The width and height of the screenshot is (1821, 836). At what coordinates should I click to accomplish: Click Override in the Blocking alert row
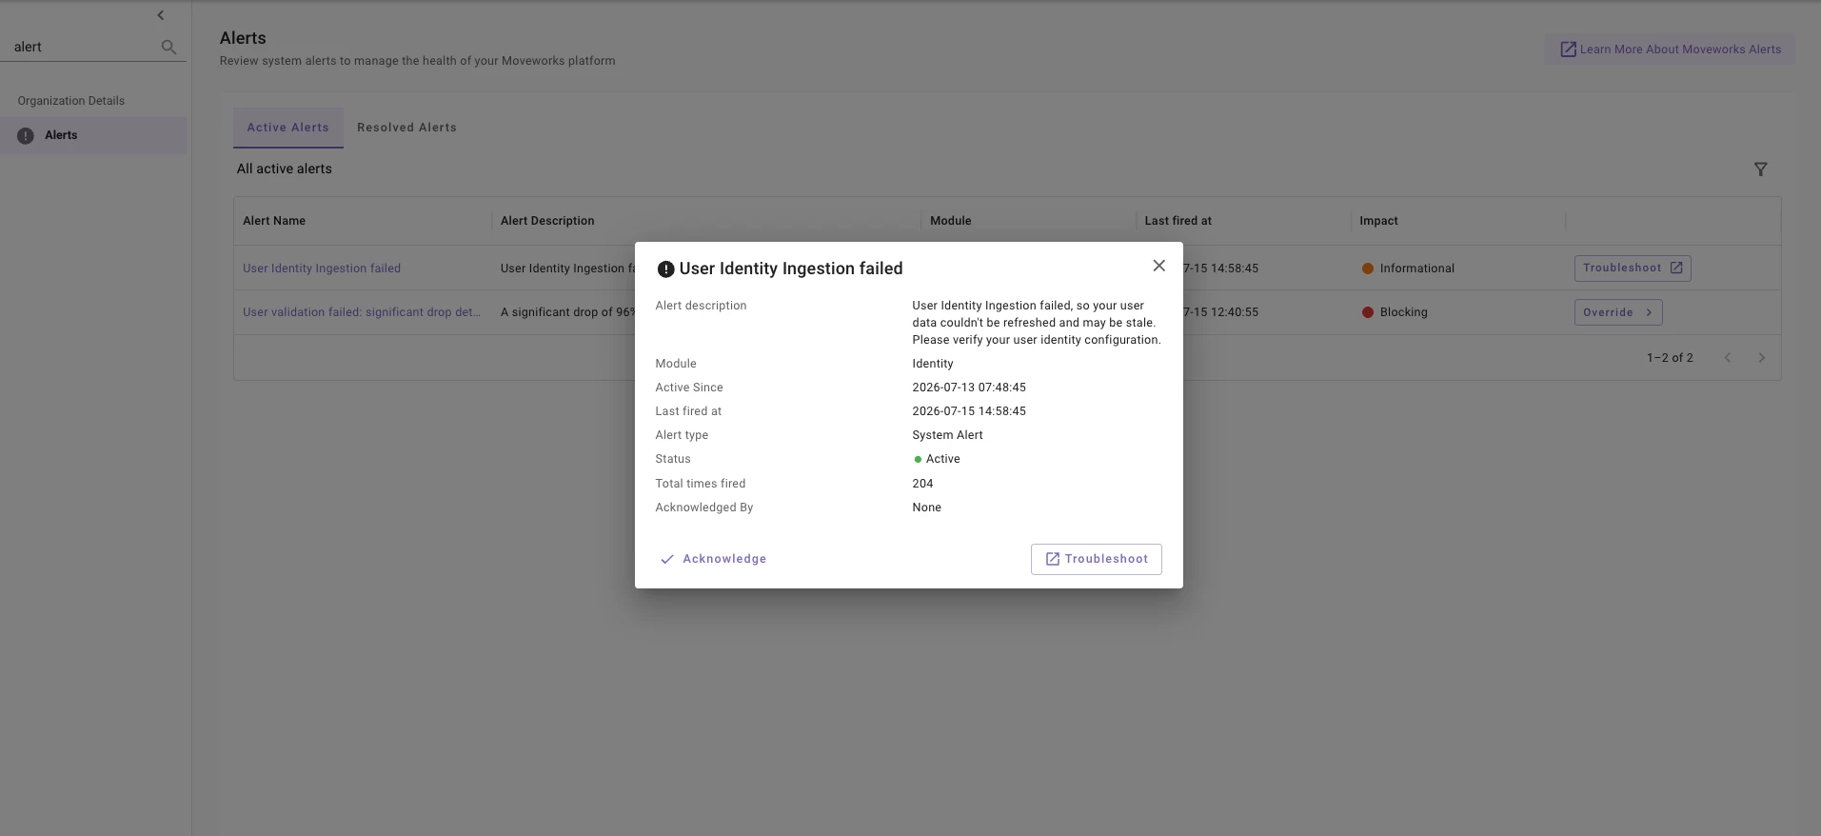click(x=1618, y=312)
